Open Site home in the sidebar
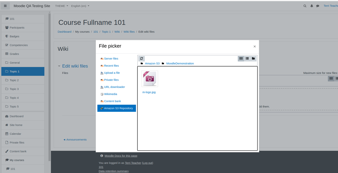 pyautogui.click(x=23, y=125)
